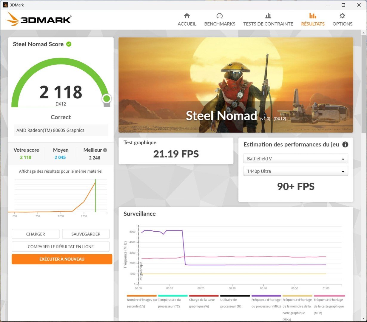
Task: Select the Résultats tab
Action: point(313,20)
